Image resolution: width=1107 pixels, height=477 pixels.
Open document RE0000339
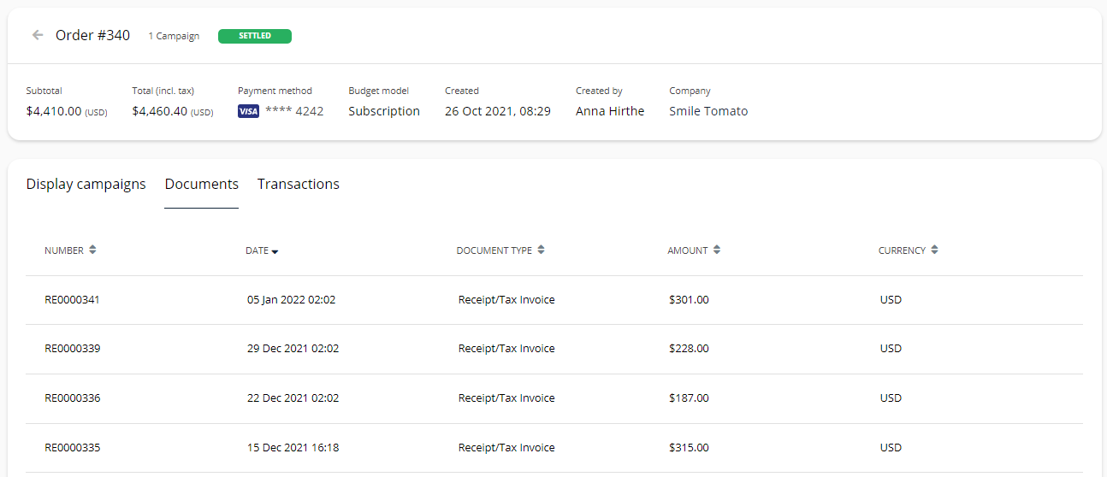click(x=73, y=349)
